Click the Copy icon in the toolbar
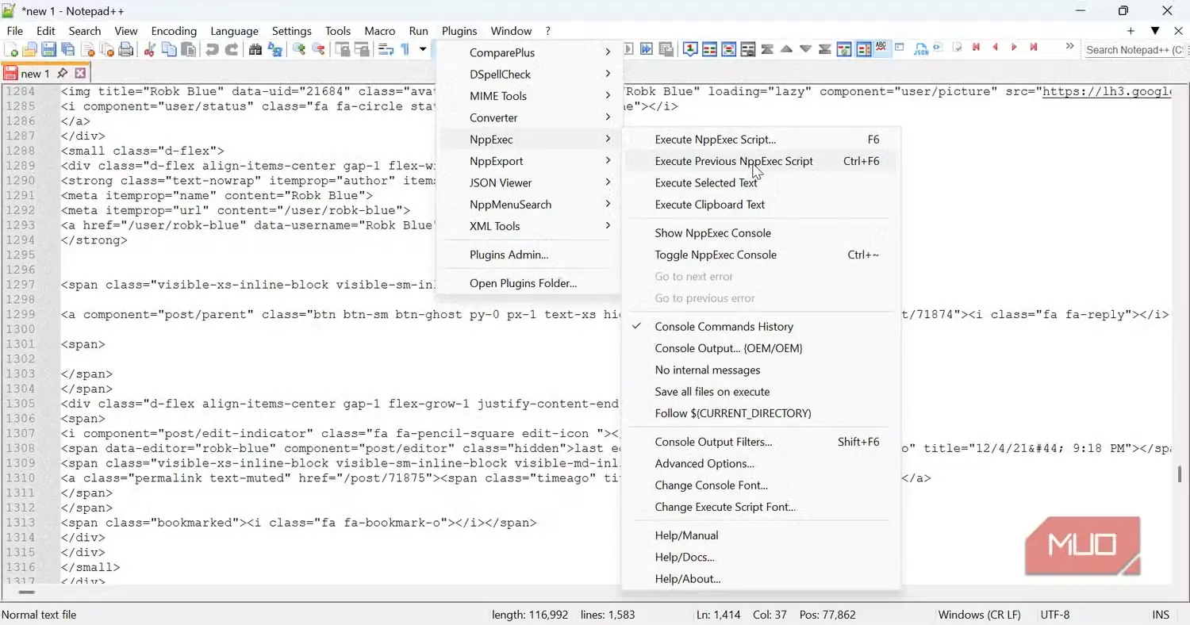The height and width of the screenshot is (625, 1190). [169, 49]
